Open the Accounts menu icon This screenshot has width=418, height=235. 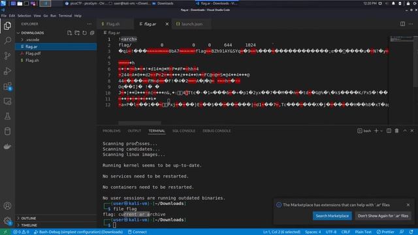point(7,206)
